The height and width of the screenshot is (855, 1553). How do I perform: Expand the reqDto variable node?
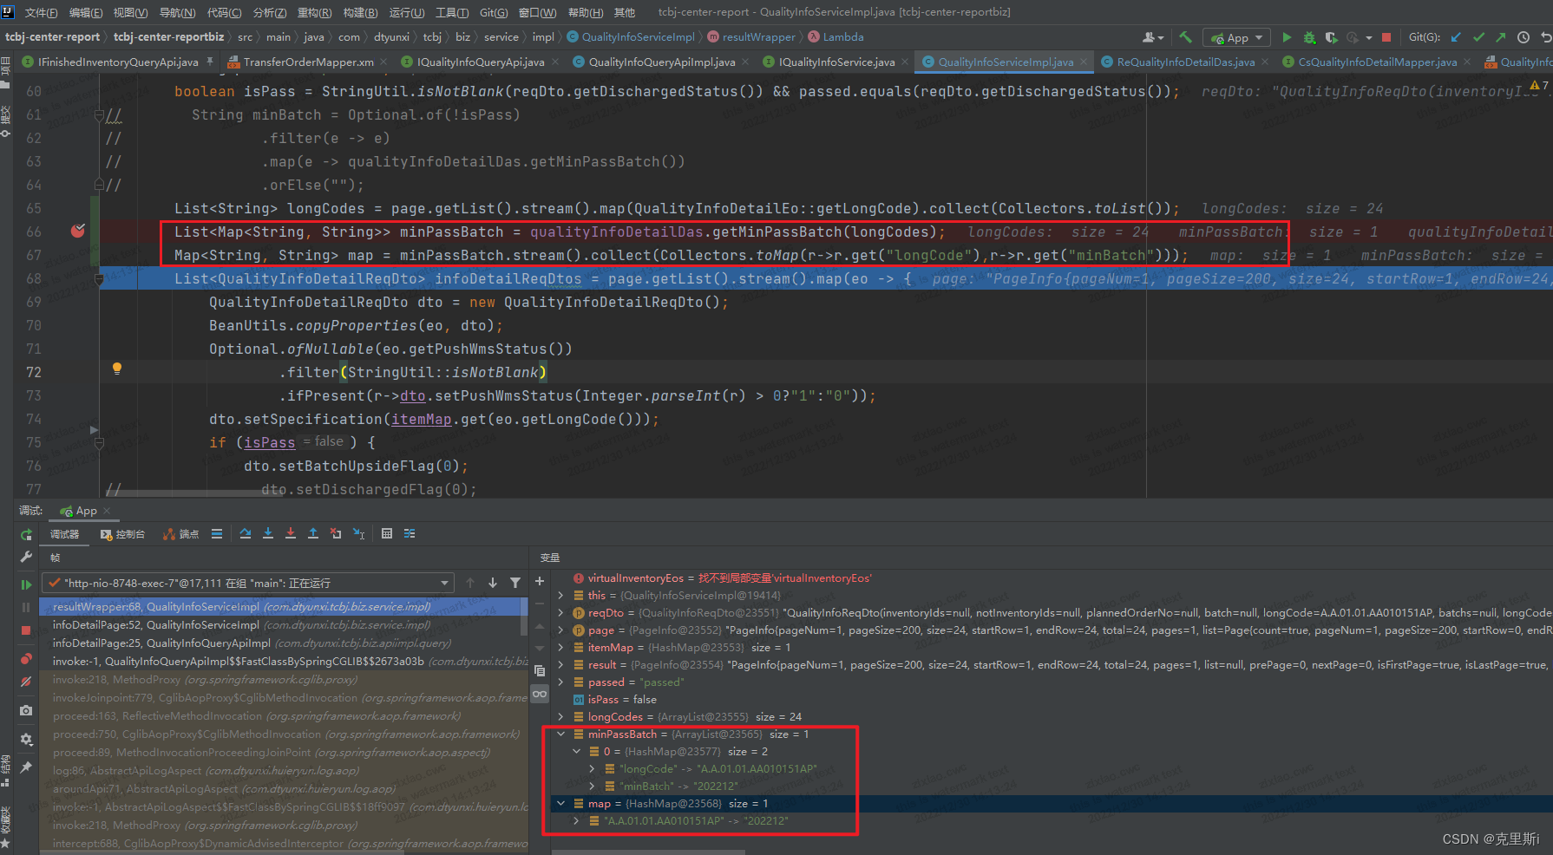560,612
